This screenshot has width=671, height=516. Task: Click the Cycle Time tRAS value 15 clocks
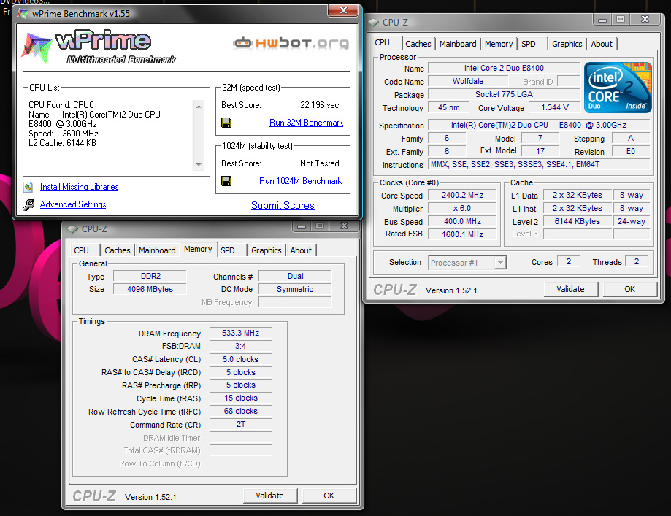(240, 398)
